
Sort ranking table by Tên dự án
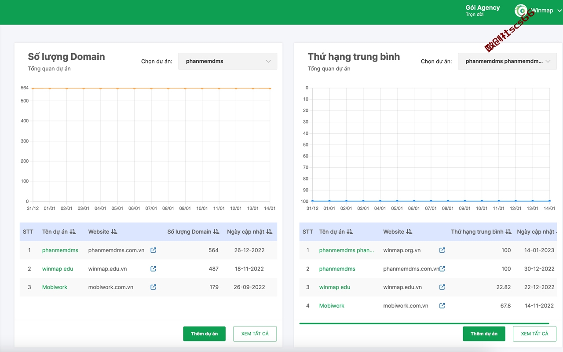350,231
